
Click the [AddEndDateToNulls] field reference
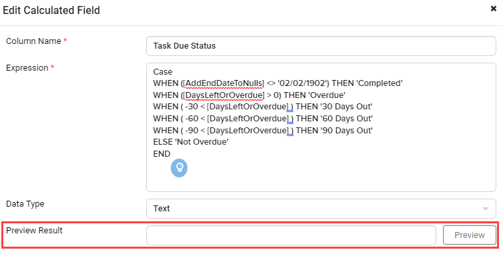pos(223,83)
